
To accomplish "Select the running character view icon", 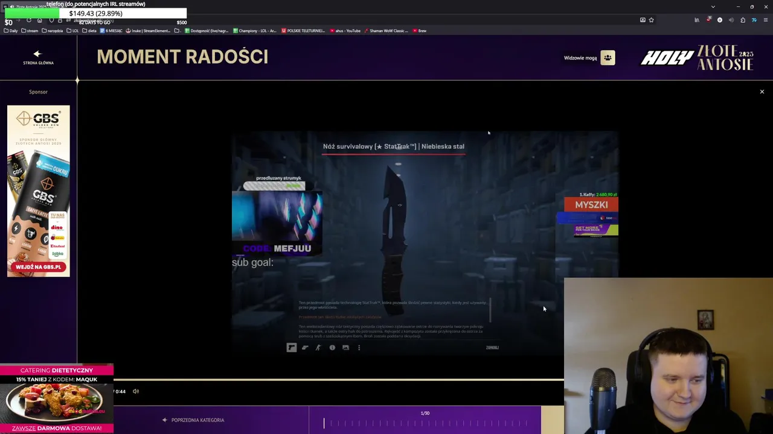I will pos(318,347).
